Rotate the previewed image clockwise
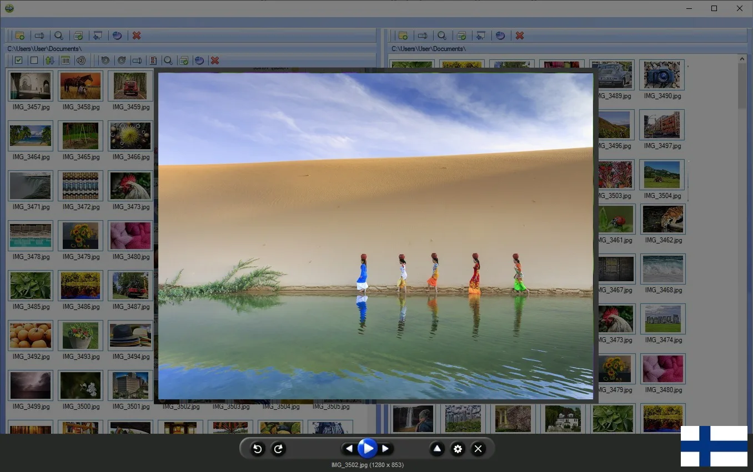This screenshot has height=472, width=753. click(x=278, y=449)
